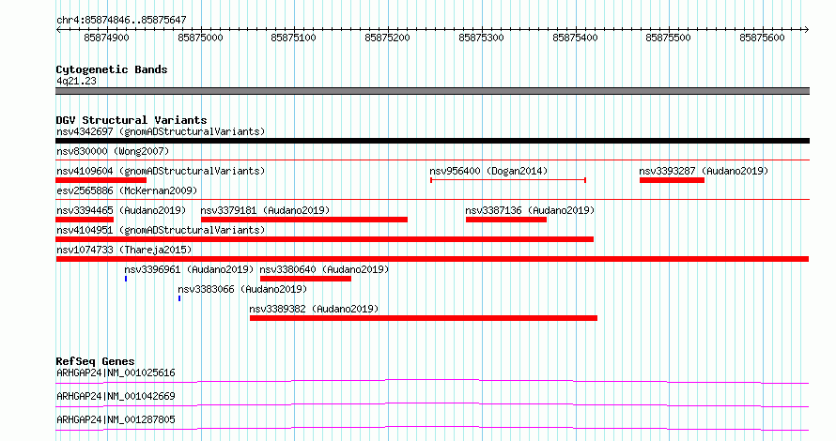The image size is (836, 441).
Task: Click ruler position 85875400
Action: click(575, 38)
